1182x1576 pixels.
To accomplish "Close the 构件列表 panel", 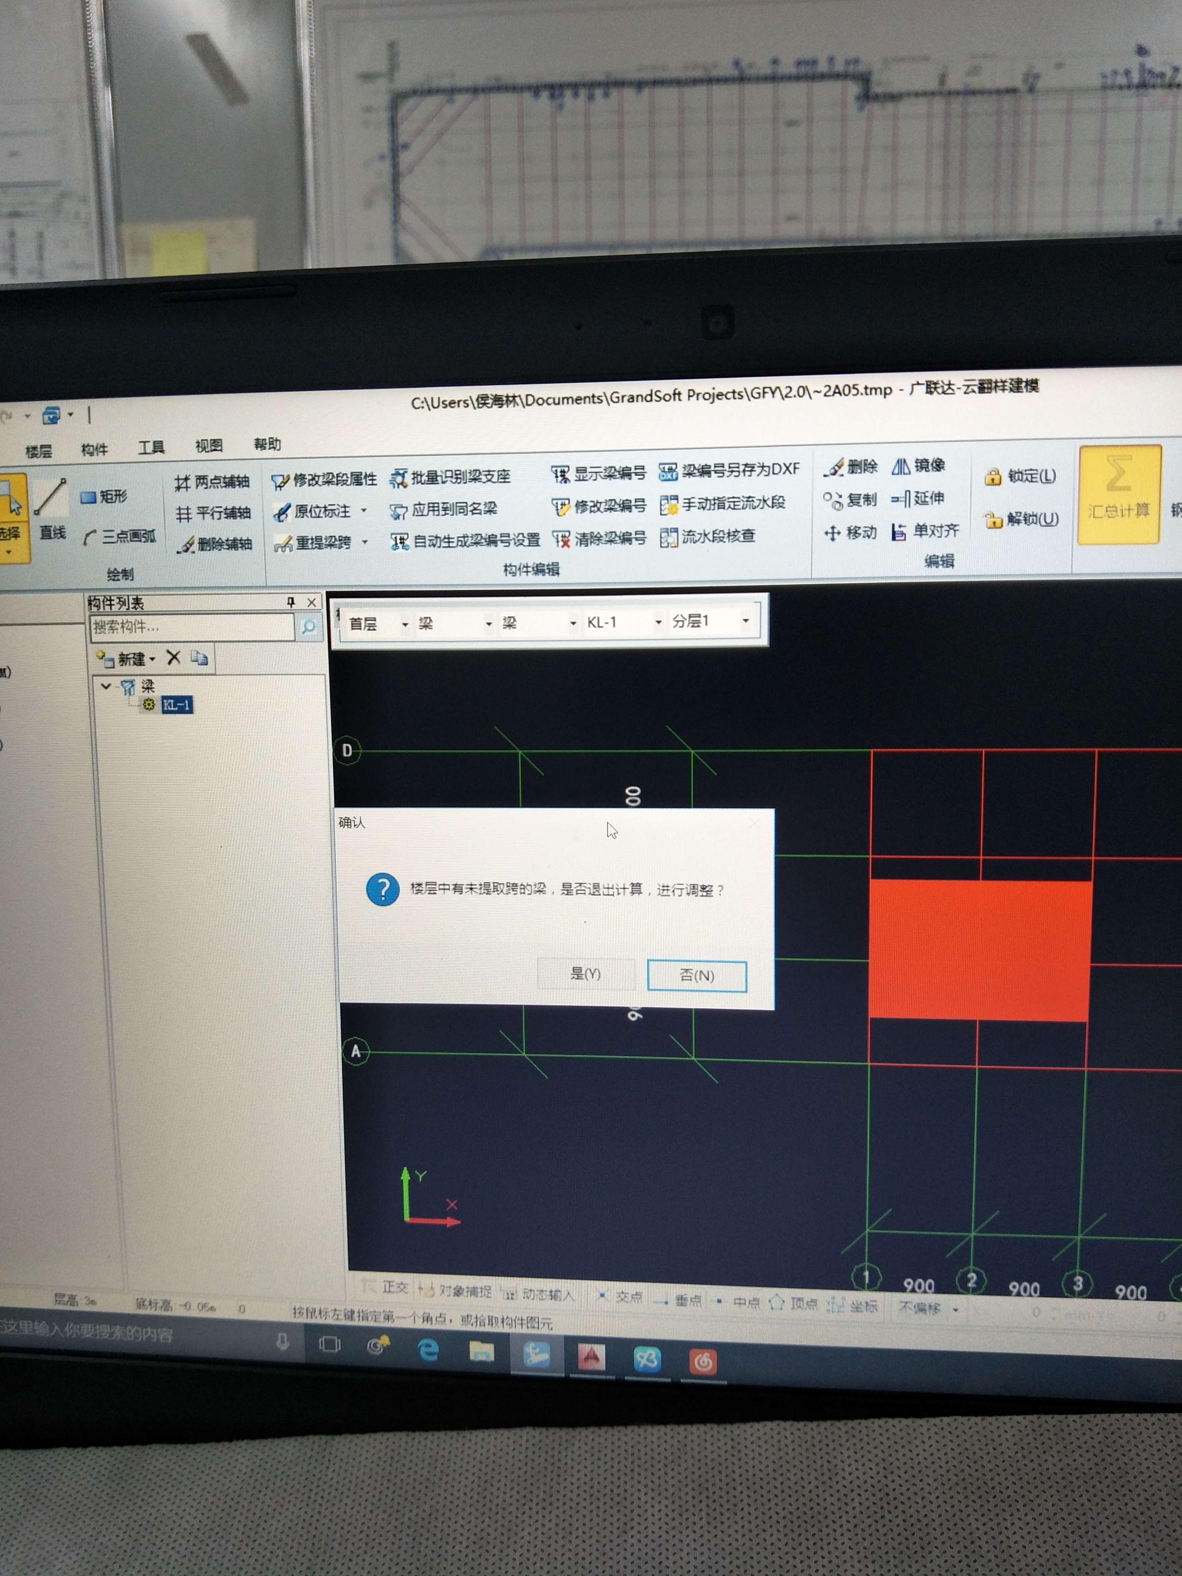I will click(311, 602).
